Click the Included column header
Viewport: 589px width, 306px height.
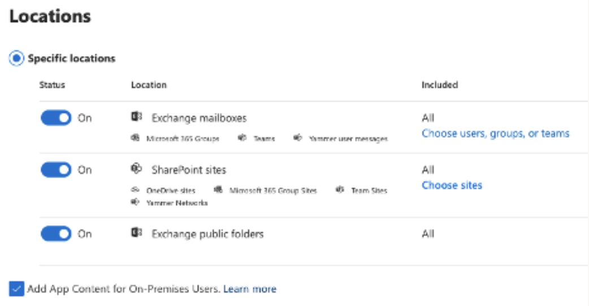click(439, 85)
